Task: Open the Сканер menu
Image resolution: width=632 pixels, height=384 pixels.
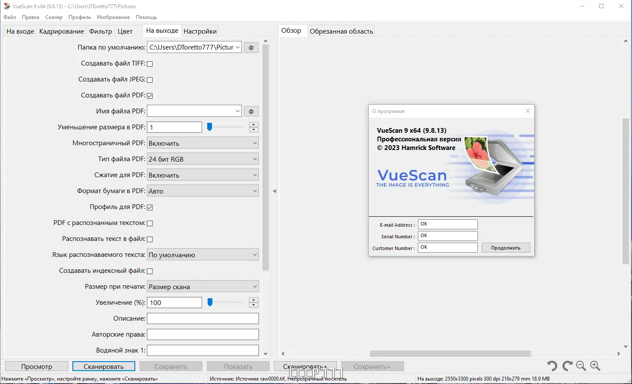Action: [54, 17]
